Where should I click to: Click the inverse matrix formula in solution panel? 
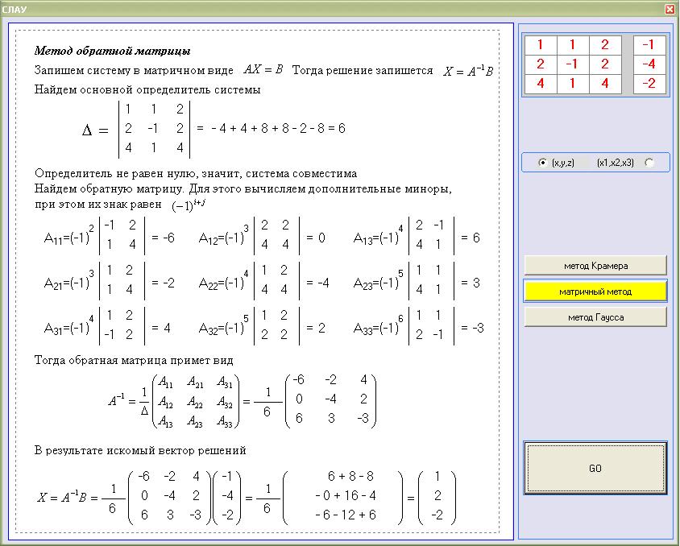[242, 400]
